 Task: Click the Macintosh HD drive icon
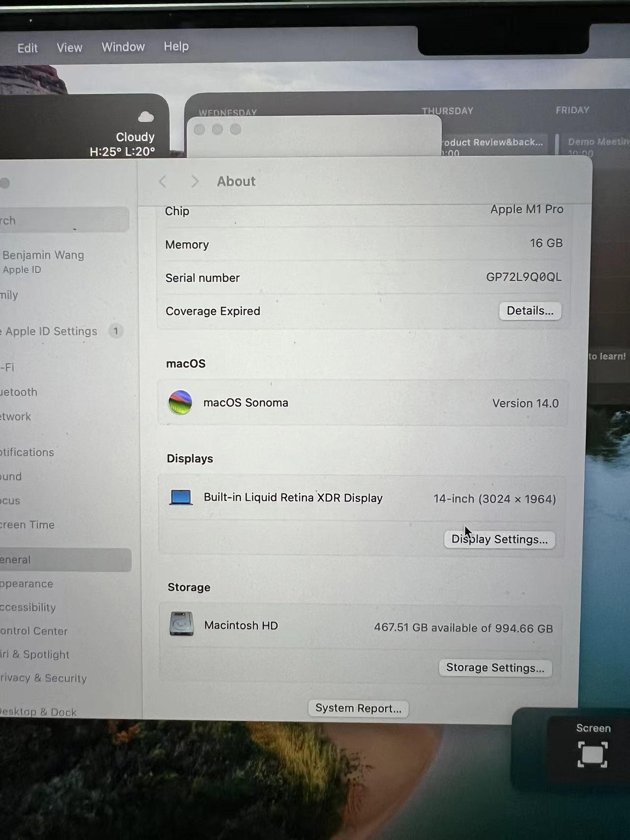click(x=181, y=624)
